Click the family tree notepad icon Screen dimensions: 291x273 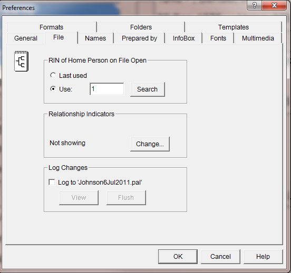click(21, 61)
